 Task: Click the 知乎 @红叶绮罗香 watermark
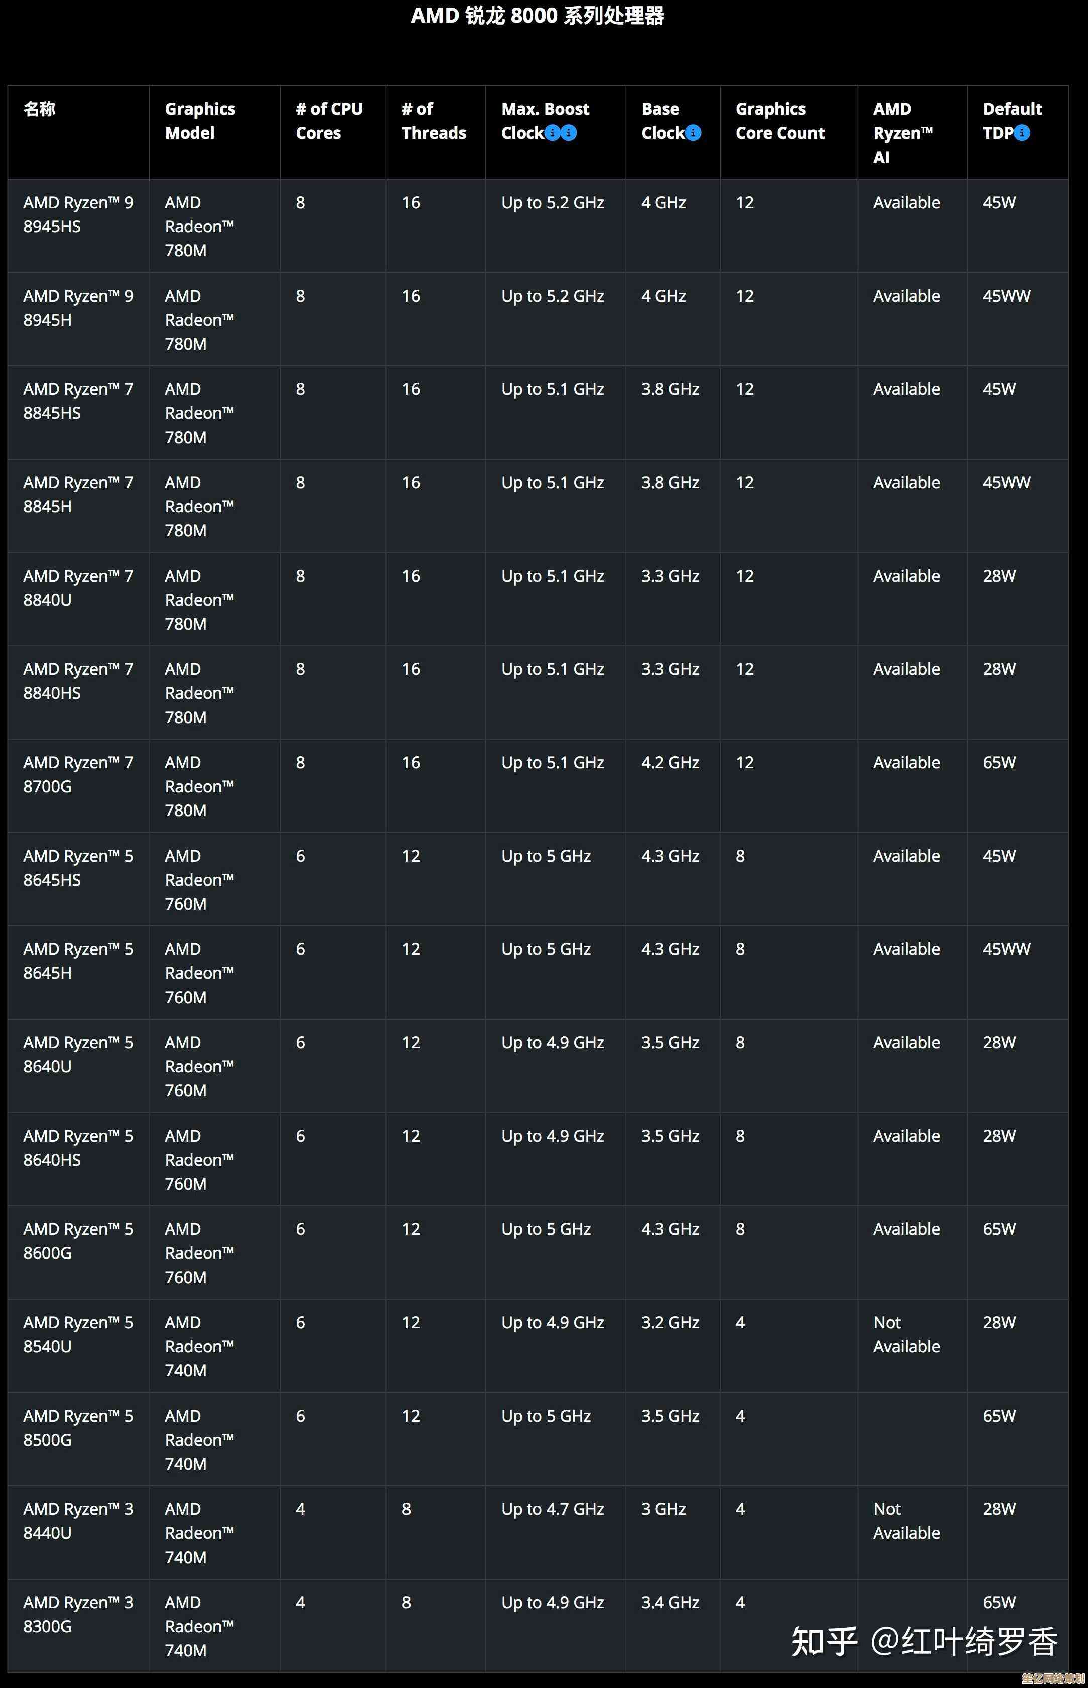[924, 1641]
